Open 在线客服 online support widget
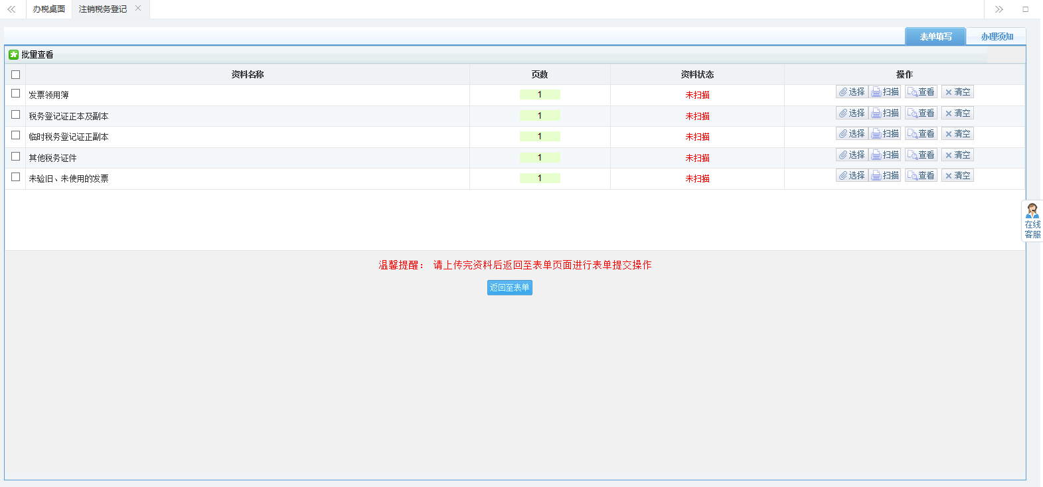1043x487 pixels. pos(1032,222)
